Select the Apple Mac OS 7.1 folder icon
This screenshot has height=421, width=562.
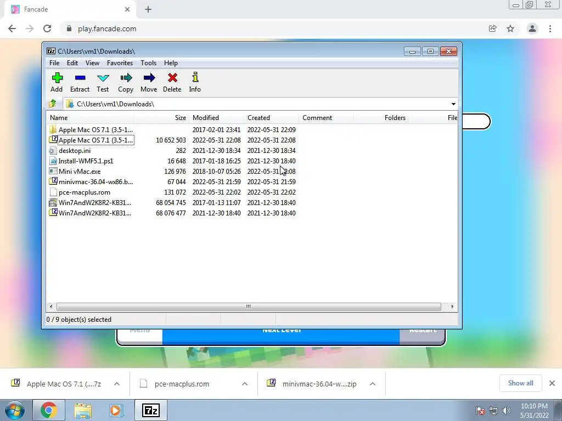coord(53,129)
